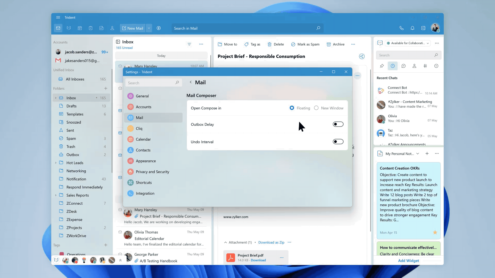The image size is (495, 278).
Task: Click the phone call icon in the header
Action: coord(402,28)
